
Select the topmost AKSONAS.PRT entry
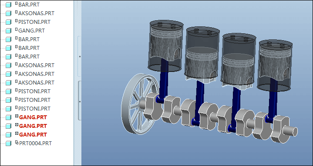pos(36,13)
